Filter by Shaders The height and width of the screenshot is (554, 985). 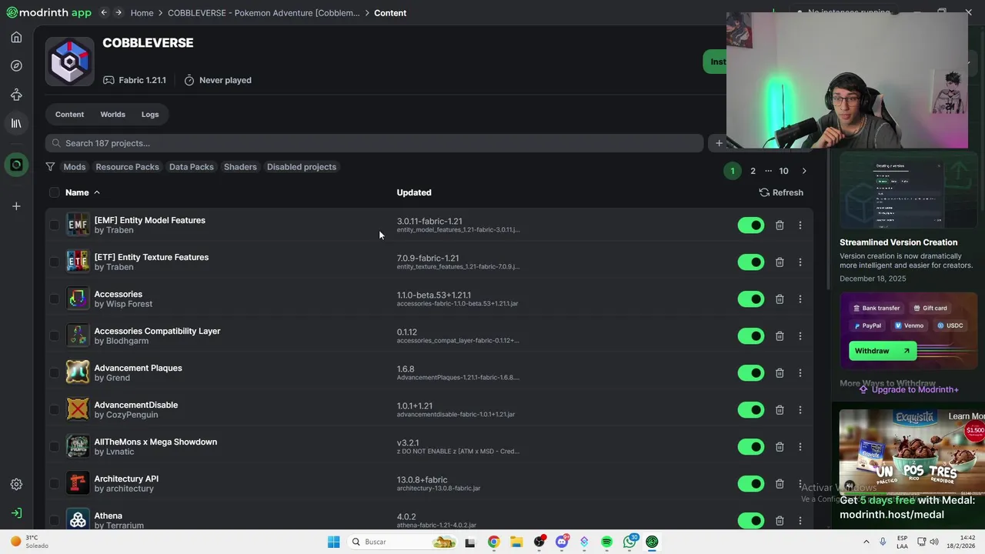[240, 166]
